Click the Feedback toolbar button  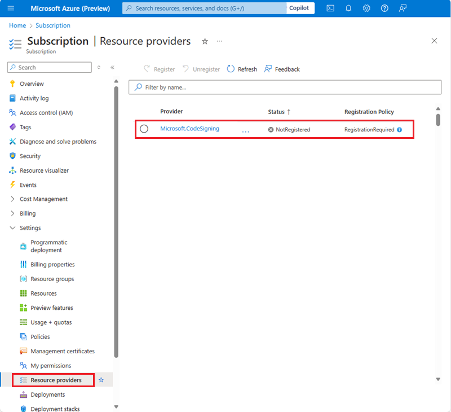[x=282, y=69]
